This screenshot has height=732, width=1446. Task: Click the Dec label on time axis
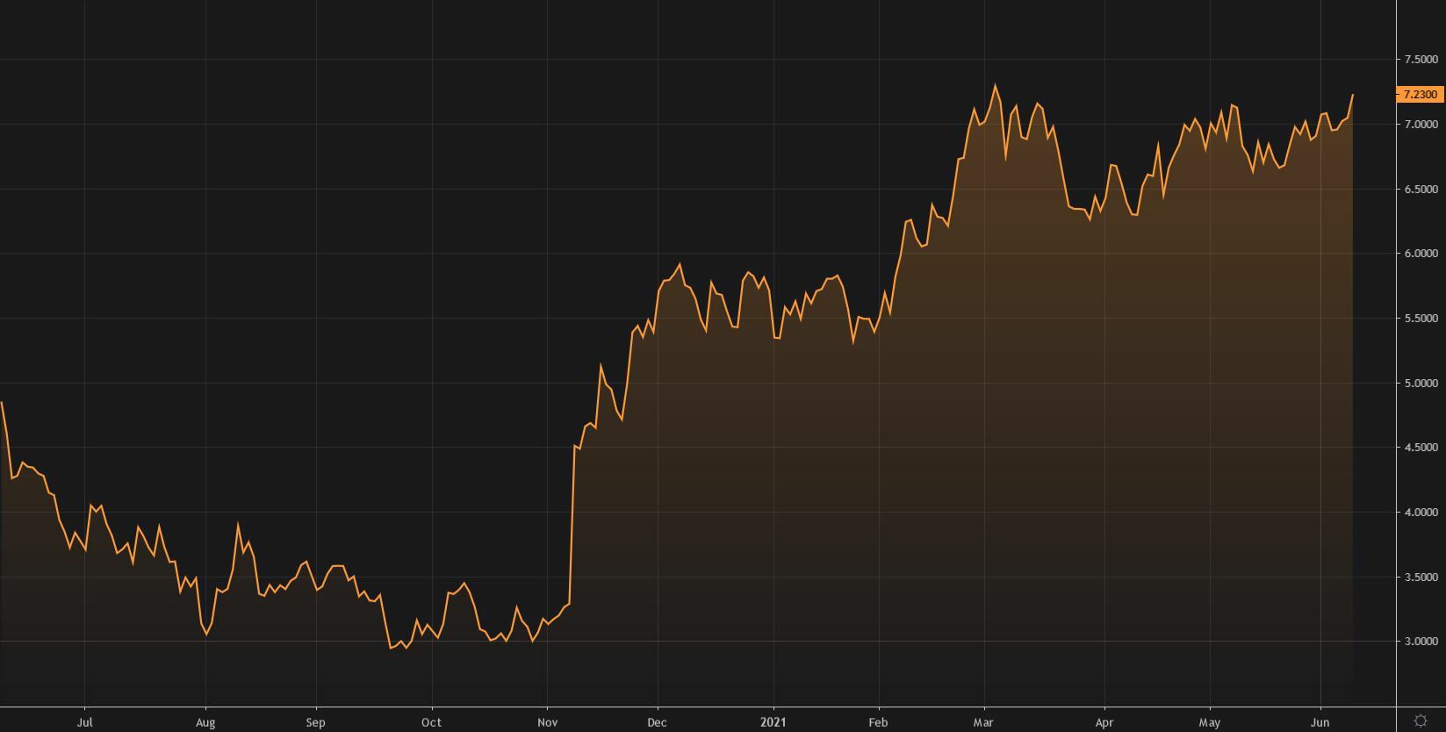pyautogui.click(x=657, y=722)
